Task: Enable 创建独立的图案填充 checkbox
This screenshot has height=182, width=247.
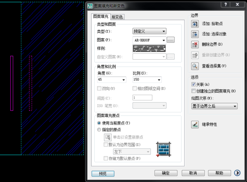Action: coord(193,91)
